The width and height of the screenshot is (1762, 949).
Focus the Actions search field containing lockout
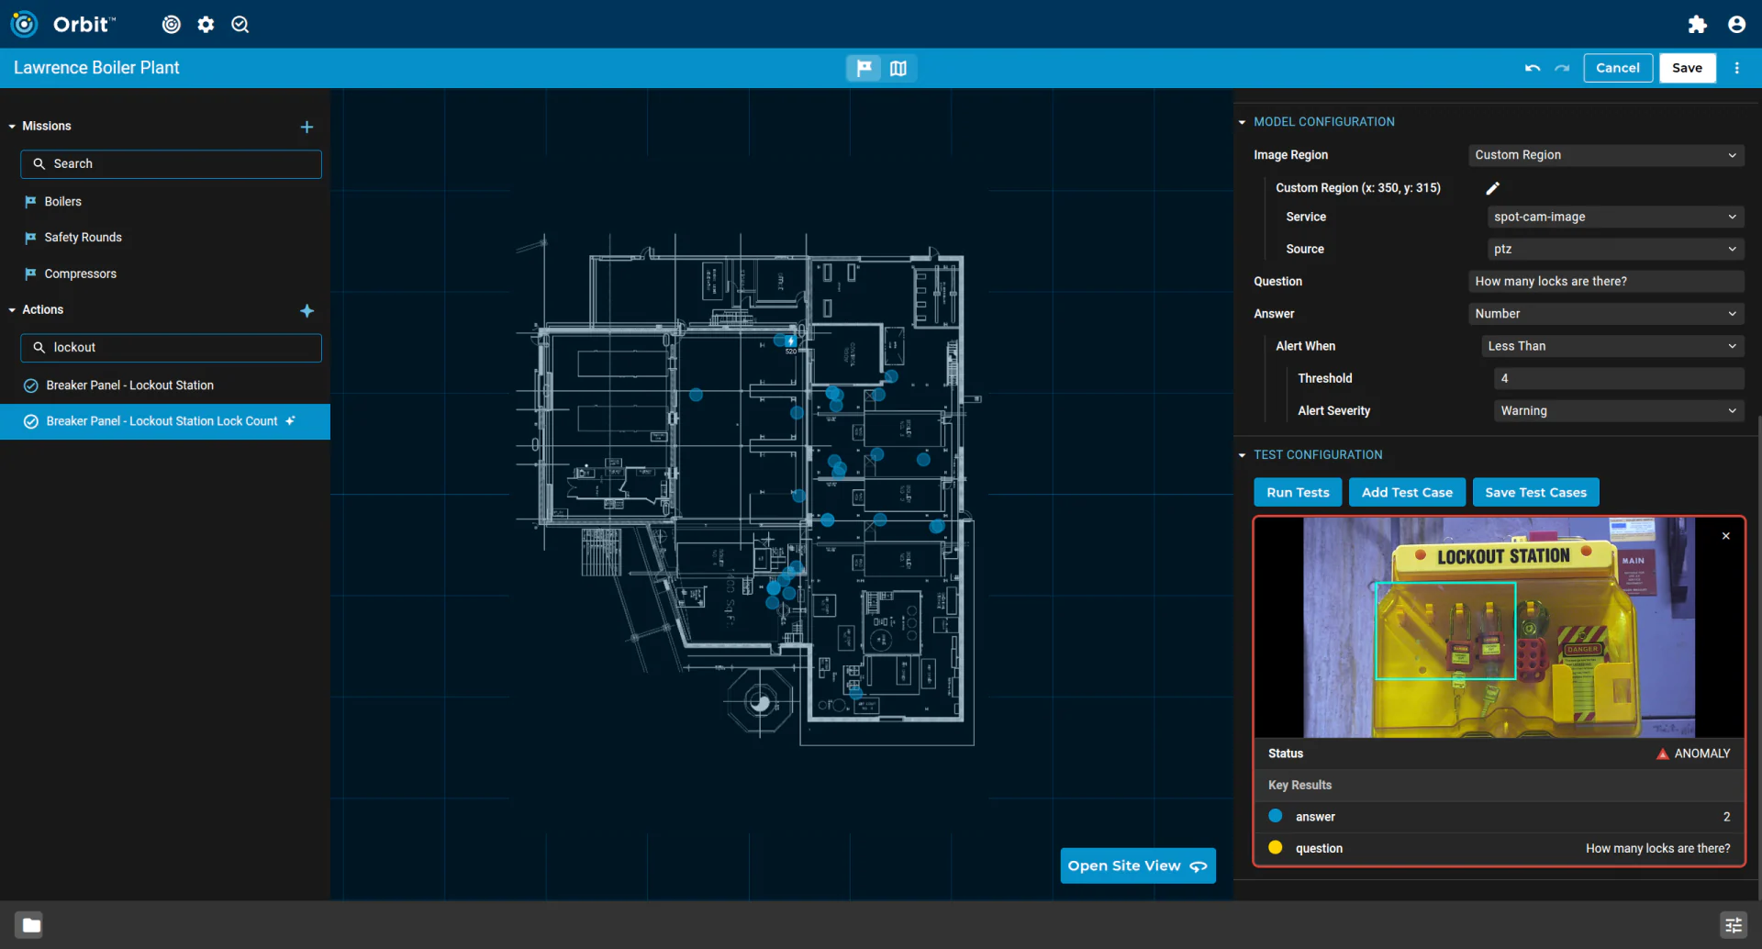(171, 348)
